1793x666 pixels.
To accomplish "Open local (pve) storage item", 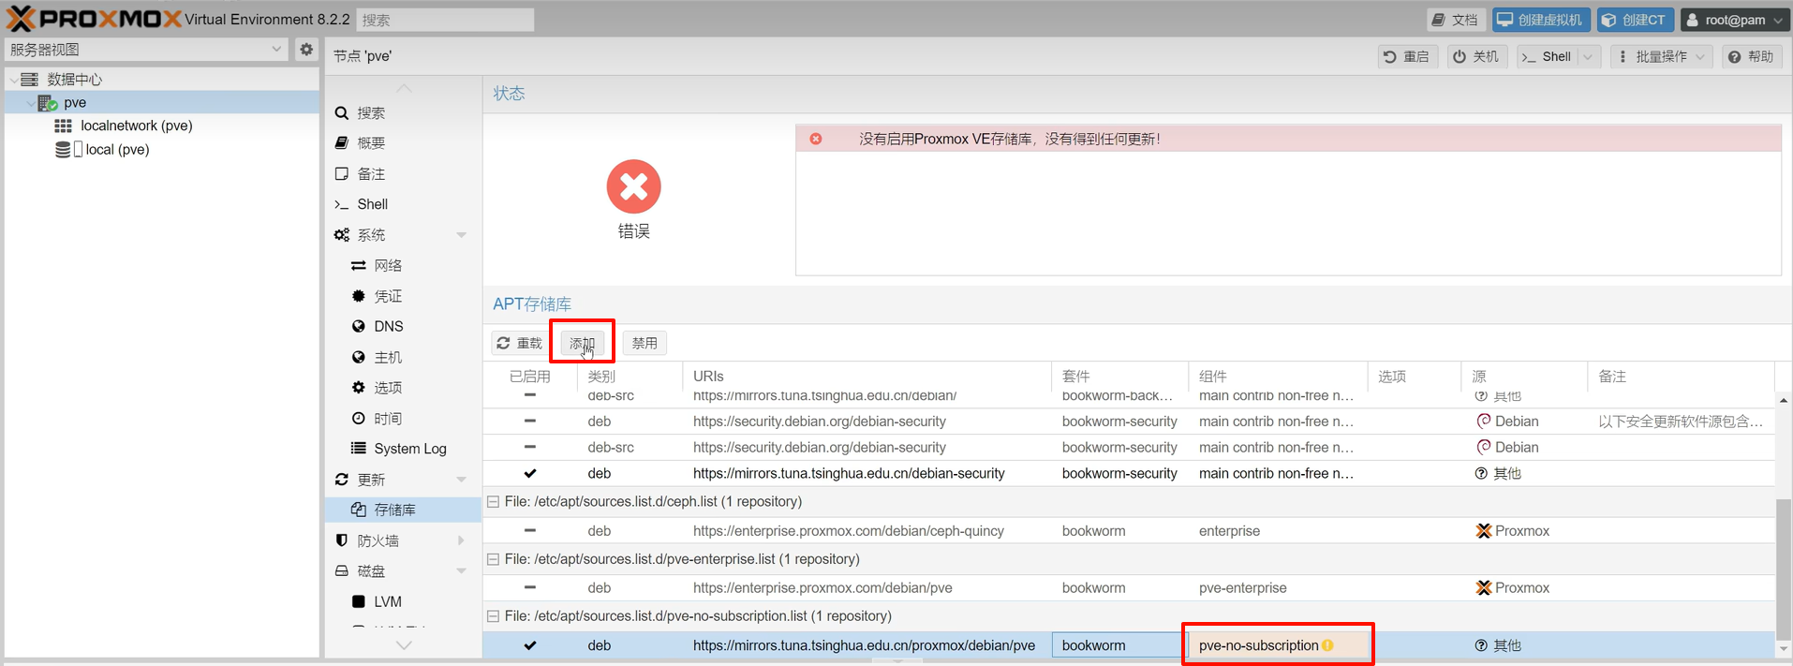I will point(117,150).
